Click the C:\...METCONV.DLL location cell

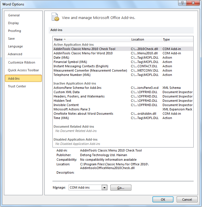pos(145,70)
